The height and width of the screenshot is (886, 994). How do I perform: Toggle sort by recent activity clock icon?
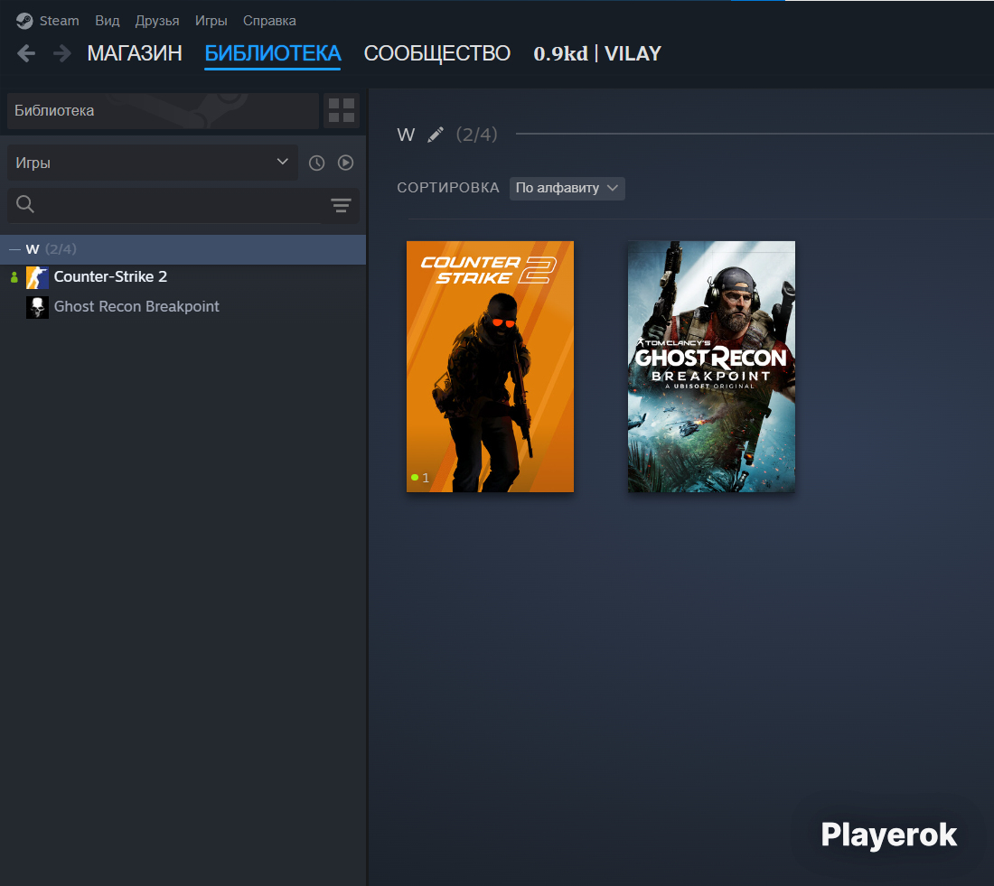[316, 163]
